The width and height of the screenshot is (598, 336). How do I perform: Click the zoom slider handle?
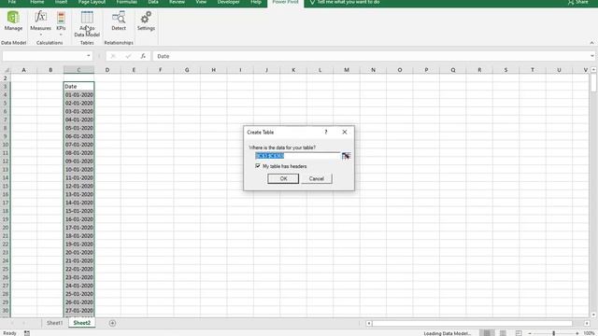tap(553, 333)
